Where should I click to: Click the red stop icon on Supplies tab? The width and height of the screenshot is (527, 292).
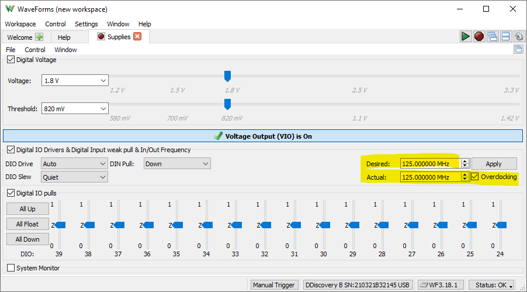point(100,37)
